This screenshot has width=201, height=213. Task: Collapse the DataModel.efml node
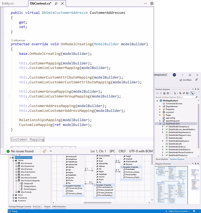click(x=160, y=124)
